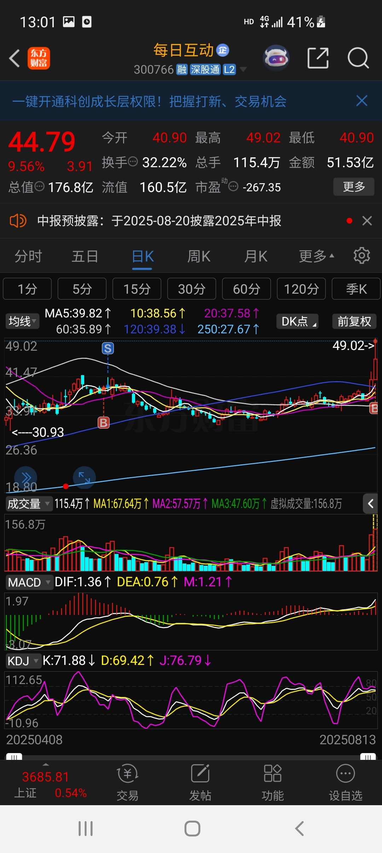Tap the red B buy marker at left
The image size is (382, 853).
[x=104, y=422]
